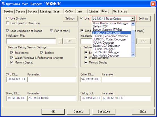Choose SiLabs UDA Debugger
157x117 pixels.
tap(112, 46)
